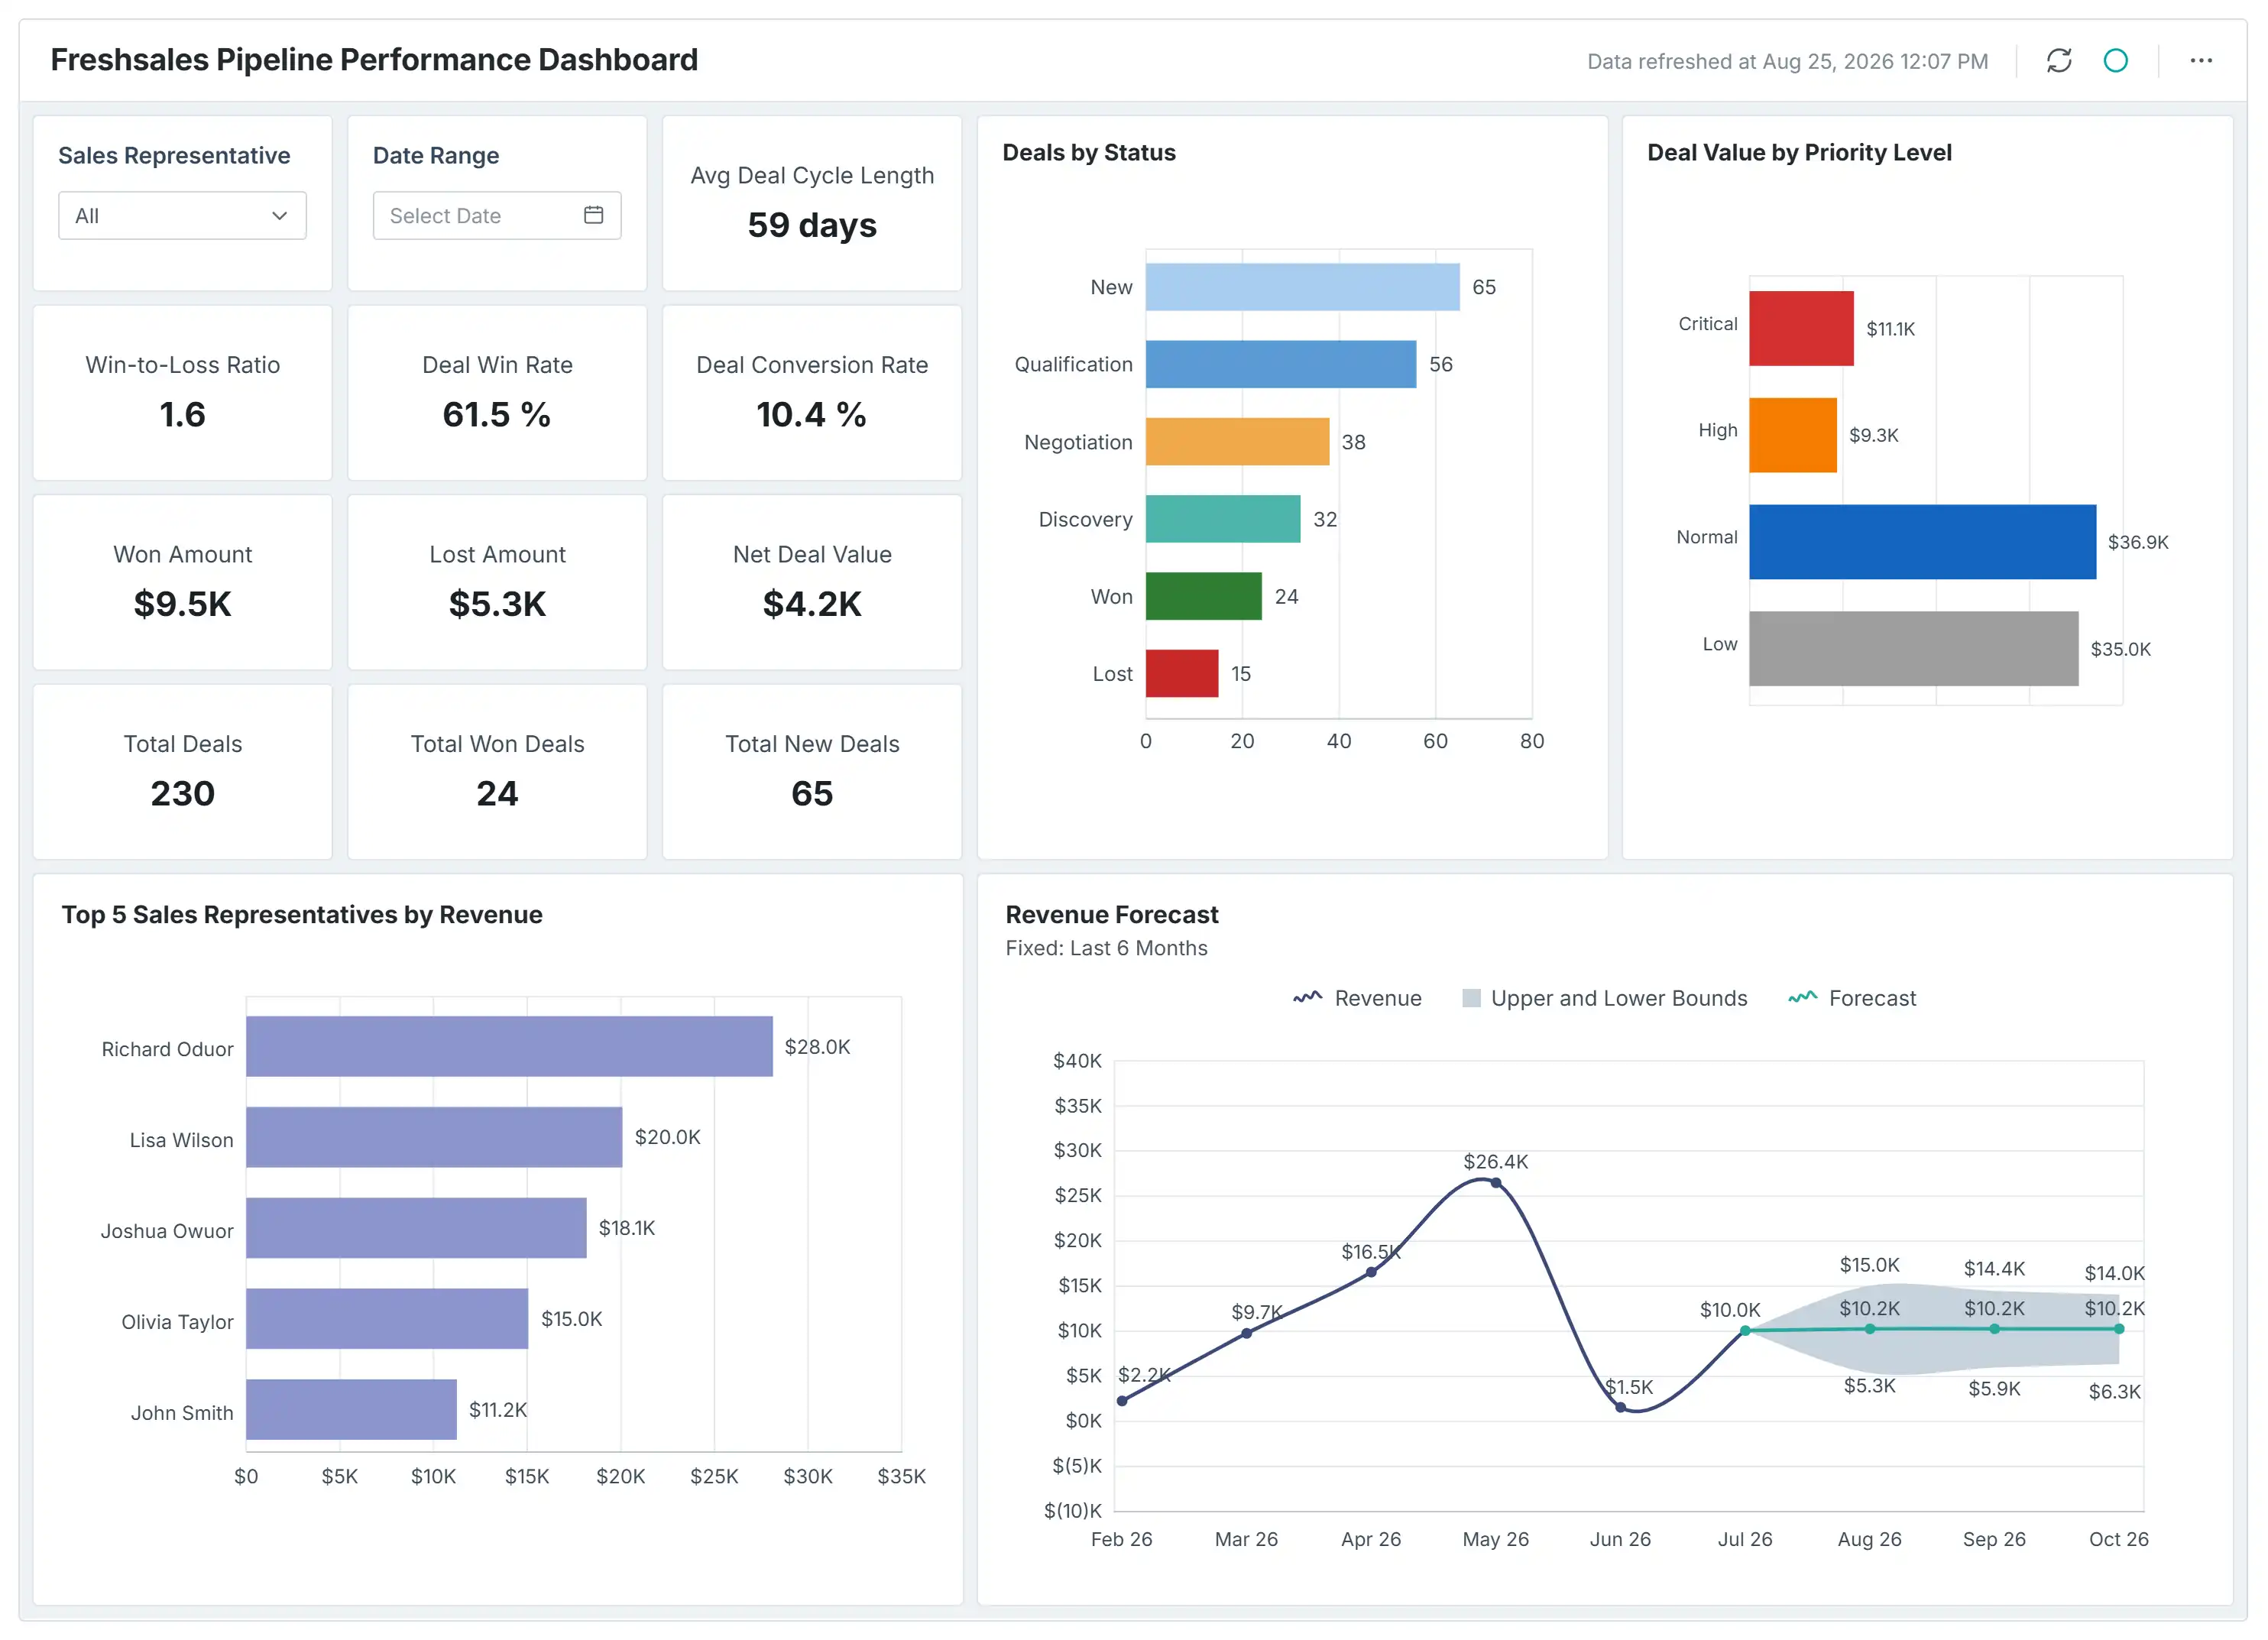Click the Deals by Status title
The height and width of the screenshot is (1640, 2268).
(1089, 153)
